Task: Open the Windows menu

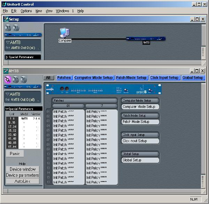Action: 62,11
